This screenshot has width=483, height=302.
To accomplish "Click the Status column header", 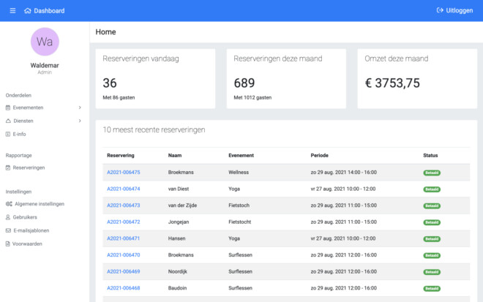I will pos(431,156).
